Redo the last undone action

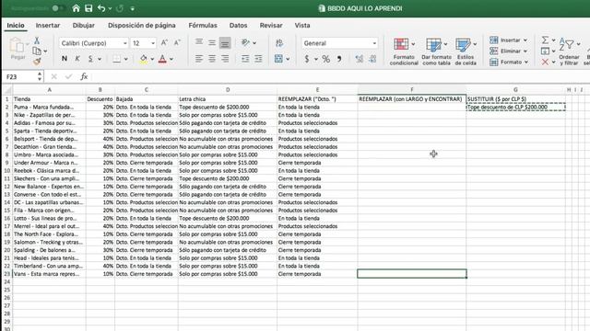click(x=120, y=8)
